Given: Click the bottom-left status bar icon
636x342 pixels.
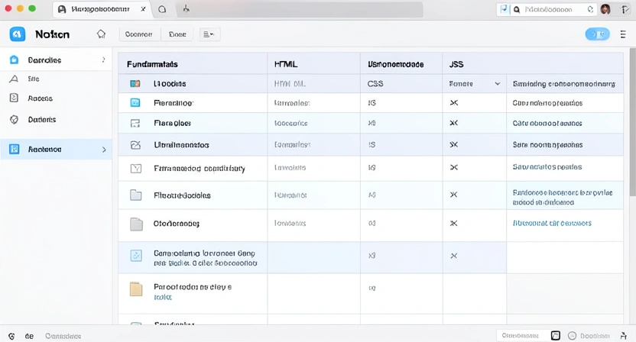Looking at the screenshot, I should (11, 336).
